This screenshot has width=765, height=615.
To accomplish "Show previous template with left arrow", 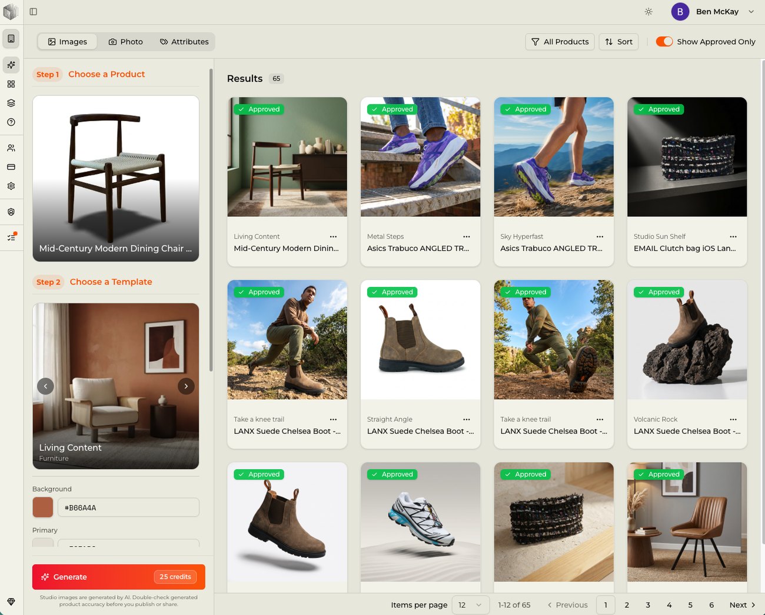I will pyautogui.click(x=45, y=386).
